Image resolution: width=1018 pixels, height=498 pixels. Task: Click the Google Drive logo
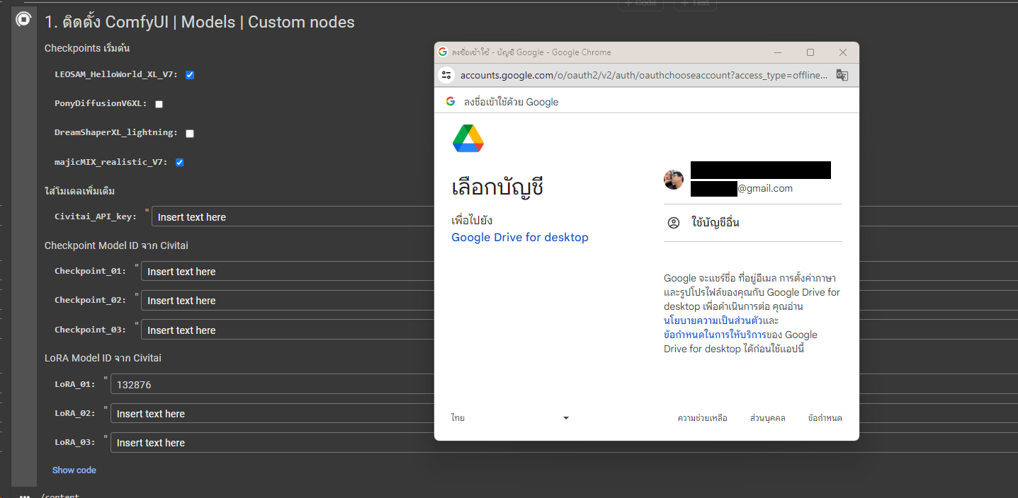[468, 138]
